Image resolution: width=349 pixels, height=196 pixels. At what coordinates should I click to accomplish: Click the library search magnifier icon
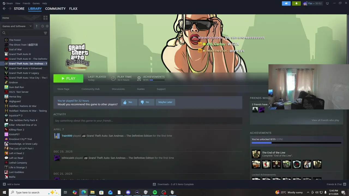(4, 33)
